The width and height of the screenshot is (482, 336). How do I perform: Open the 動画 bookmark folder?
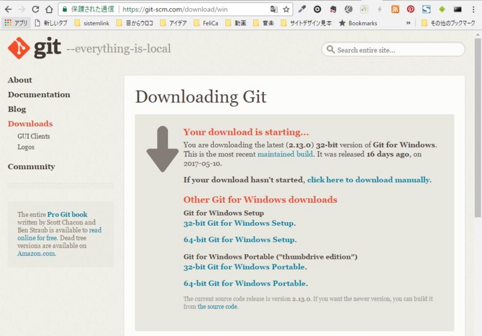(x=236, y=23)
